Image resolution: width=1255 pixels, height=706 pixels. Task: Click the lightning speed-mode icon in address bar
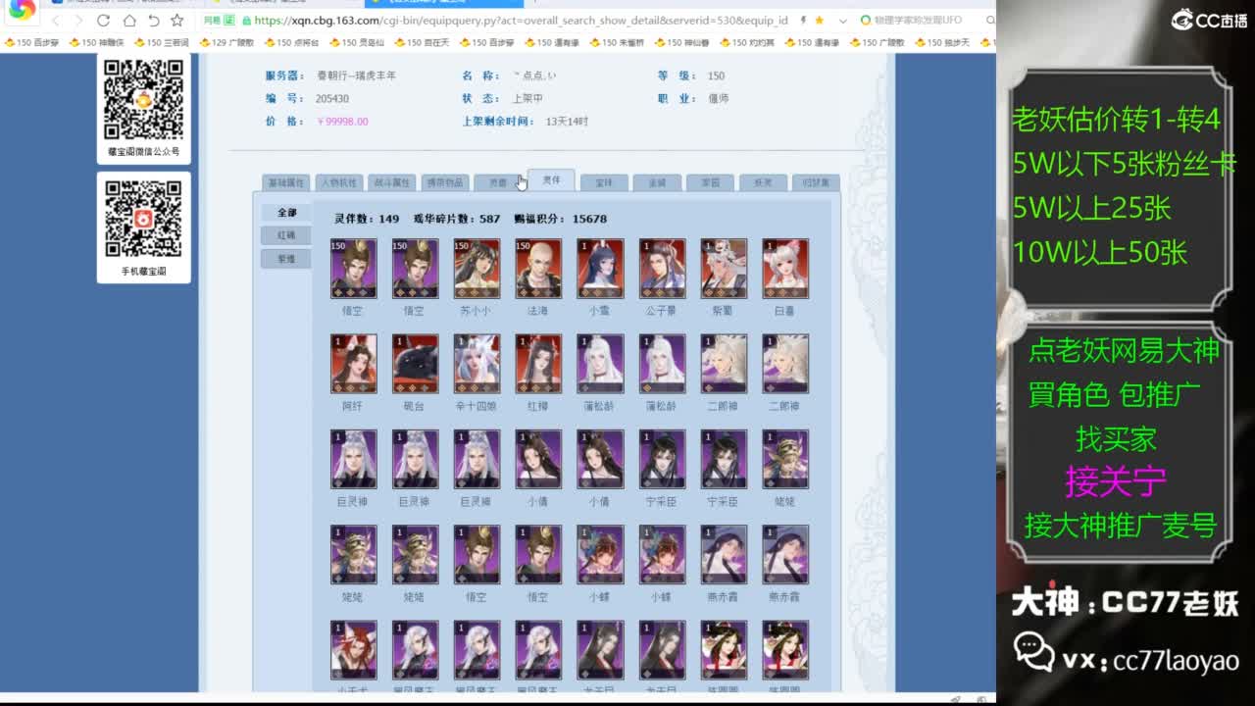point(804,21)
